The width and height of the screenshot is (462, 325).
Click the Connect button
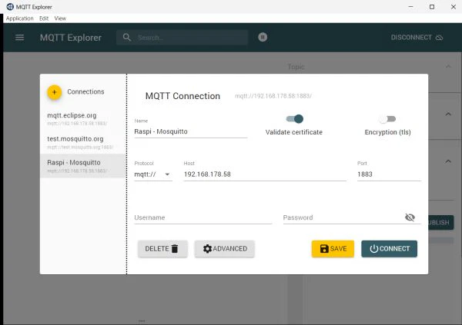(389, 249)
